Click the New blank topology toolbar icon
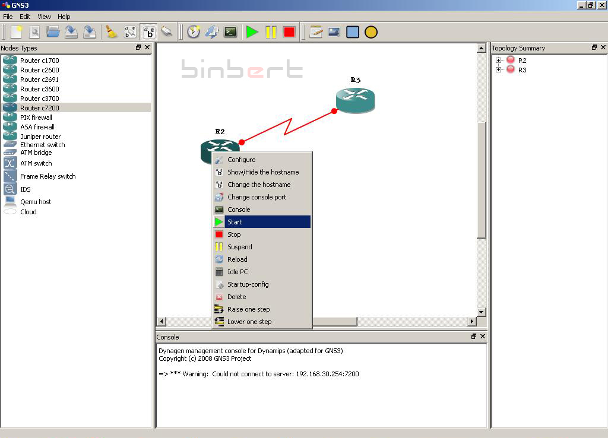Viewport: 608px width, 438px height. click(17, 32)
